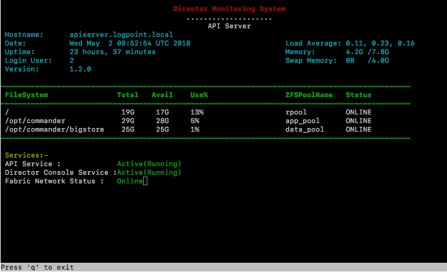The width and height of the screenshot is (447, 272).
Task: Click the FileSystem column header
Action: click(27, 95)
